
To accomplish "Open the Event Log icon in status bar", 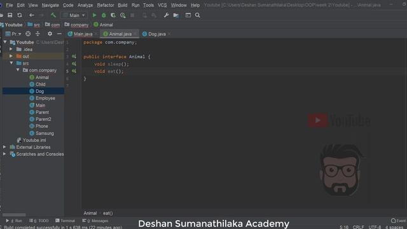I will pos(393,221).
